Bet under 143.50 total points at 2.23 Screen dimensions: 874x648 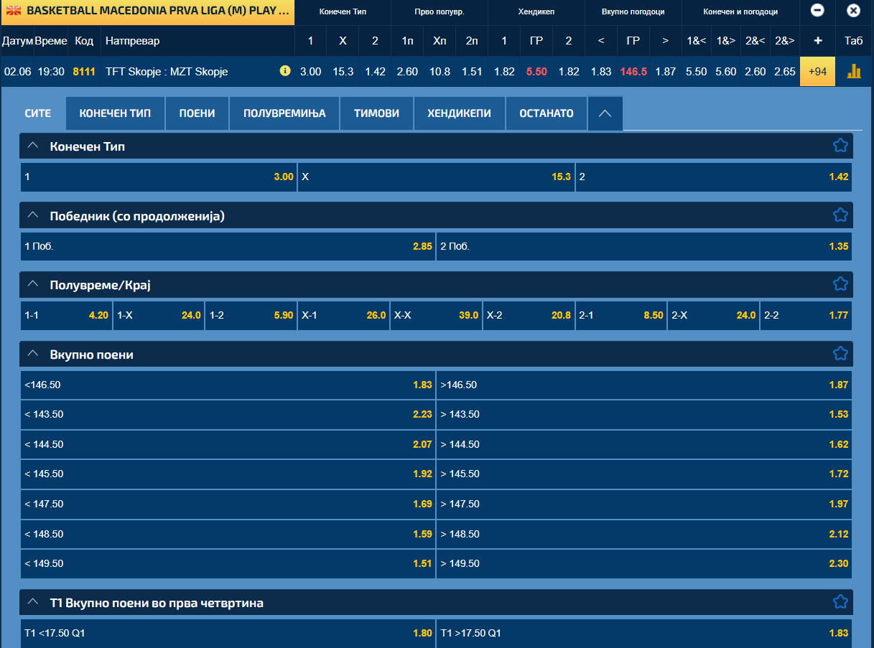tap(228, 414)
